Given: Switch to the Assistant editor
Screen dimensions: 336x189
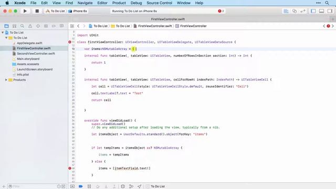Looking at the screenshot, I should coord(295,11).
